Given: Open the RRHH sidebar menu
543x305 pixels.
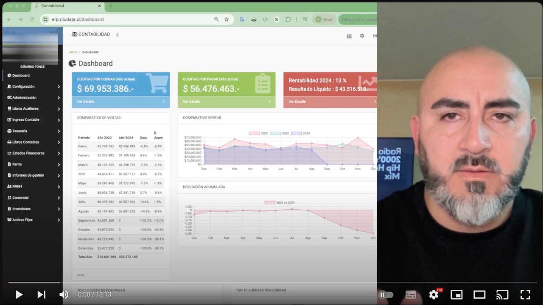Looking at the screenshot, I should (32, 186).
